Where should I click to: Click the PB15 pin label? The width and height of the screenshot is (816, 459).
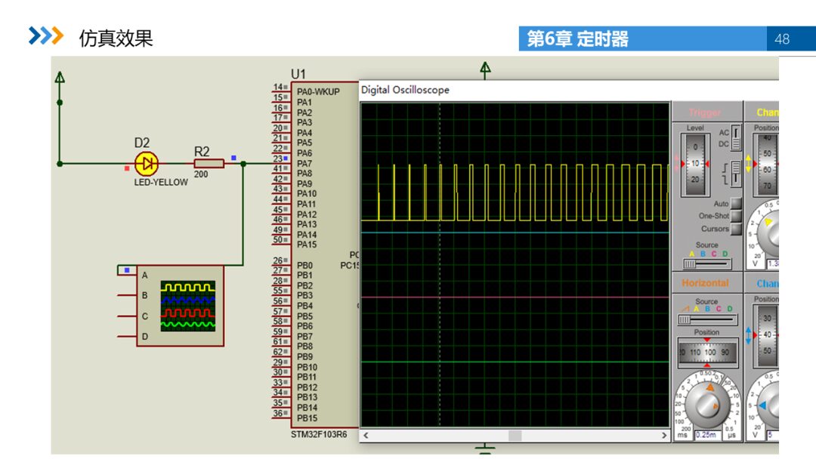pos(307,418)
